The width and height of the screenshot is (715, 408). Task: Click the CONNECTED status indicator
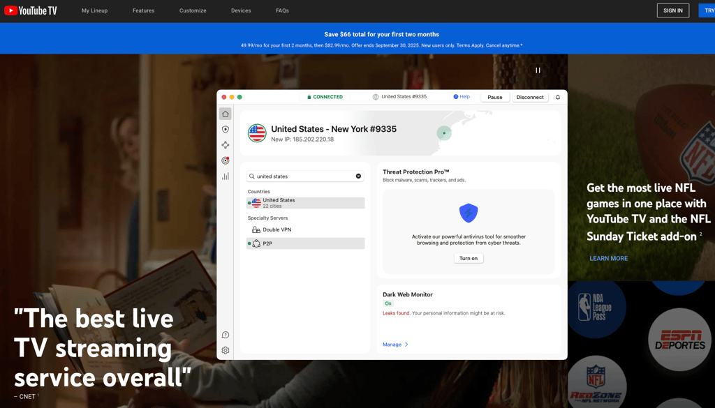tap(325, 97)
